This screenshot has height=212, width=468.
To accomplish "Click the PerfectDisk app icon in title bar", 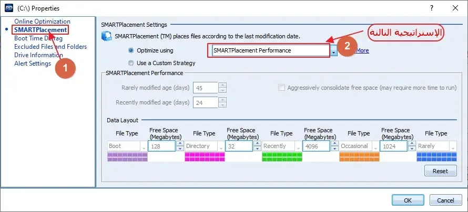I will click(9, 8).
